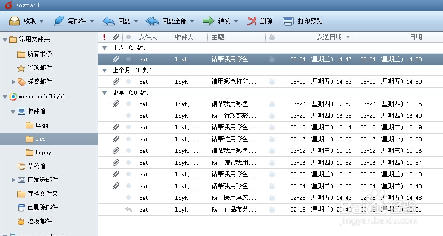The height and width of the screenshot is (236, 443).
Task: Toggle read dot on 03-27 email
Action: tap(128, 104)
